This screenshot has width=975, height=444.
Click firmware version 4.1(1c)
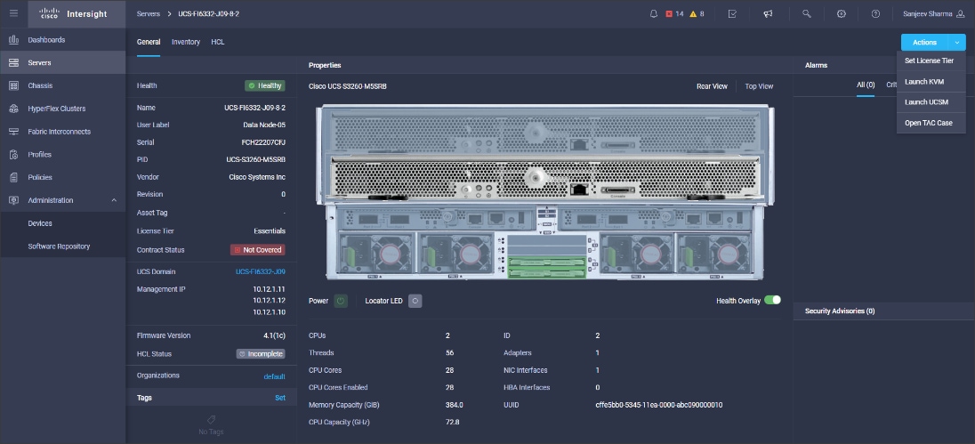(274, 335)
